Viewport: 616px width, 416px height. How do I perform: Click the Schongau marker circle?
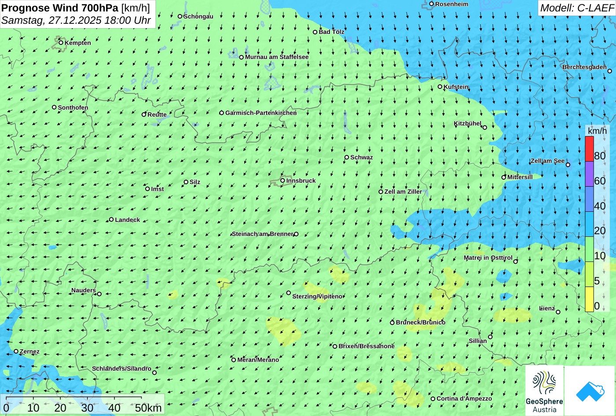coord(180,16)
